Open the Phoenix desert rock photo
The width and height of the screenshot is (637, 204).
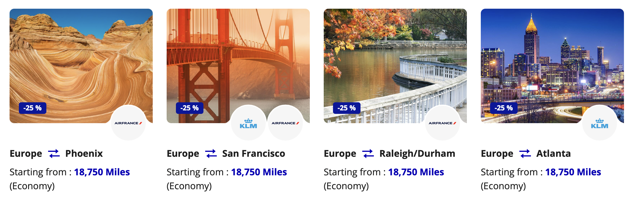(x=81, y=58)
